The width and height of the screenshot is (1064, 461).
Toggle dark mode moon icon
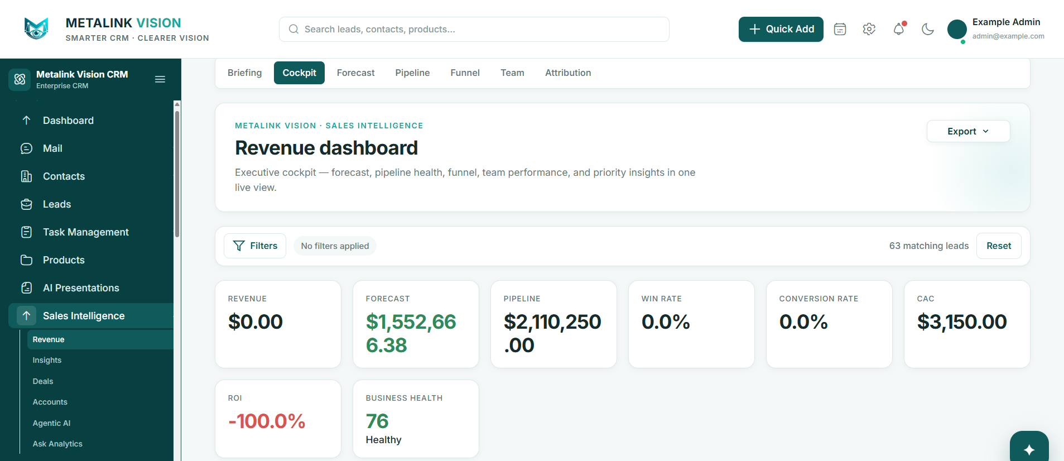[x=927, y=29]
